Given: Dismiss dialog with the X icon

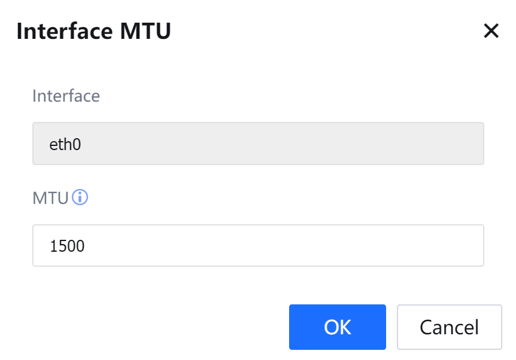Looking at the screenshot, I should pyautogui.click(x=491, y=31).
